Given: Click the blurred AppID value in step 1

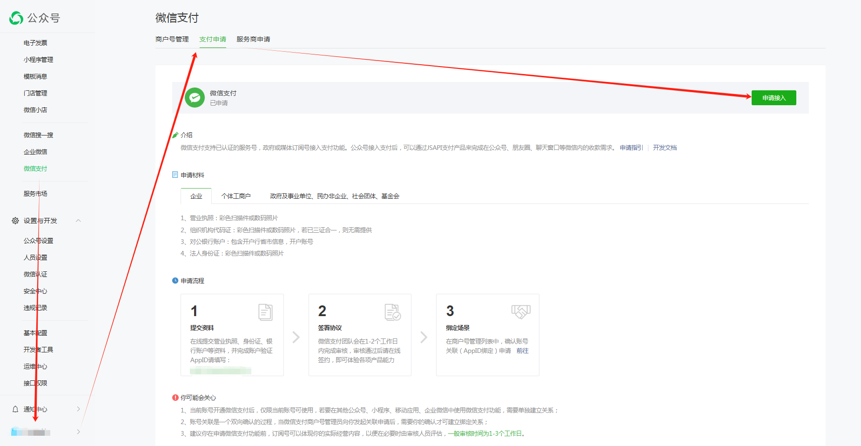Looking at the screenshot, I should 221,371.
